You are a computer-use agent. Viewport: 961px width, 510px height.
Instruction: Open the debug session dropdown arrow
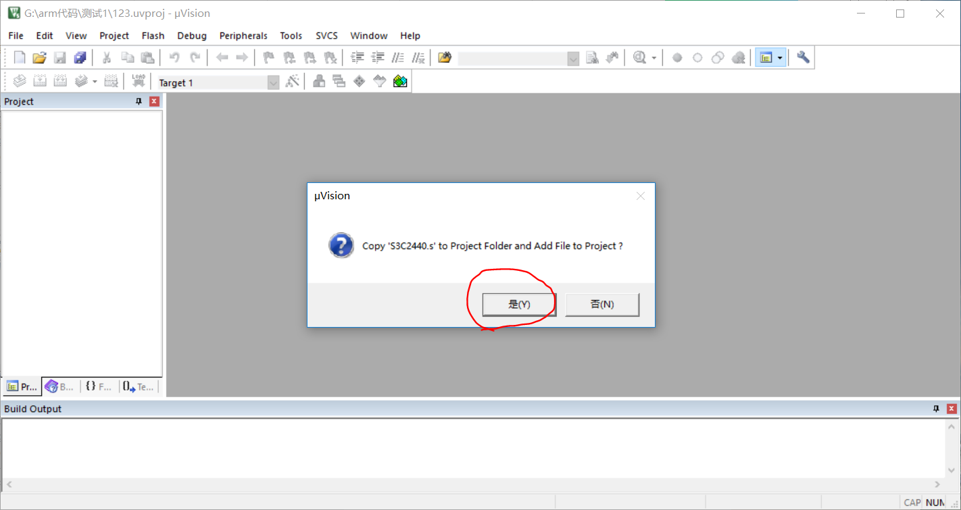coord(654,58)
